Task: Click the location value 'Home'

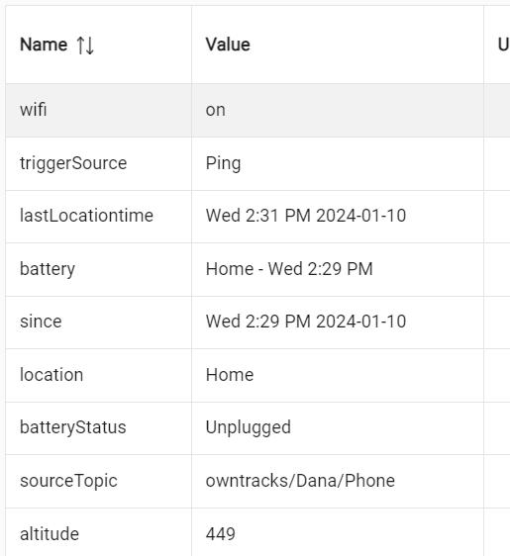Action: coord(230,375)
